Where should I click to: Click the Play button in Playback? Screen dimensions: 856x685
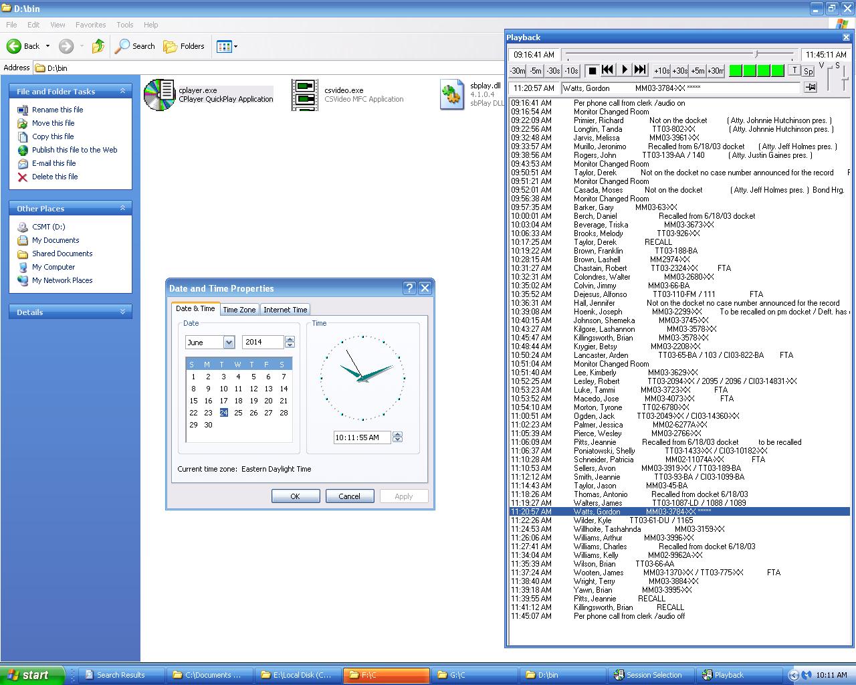tap(625, 70)
